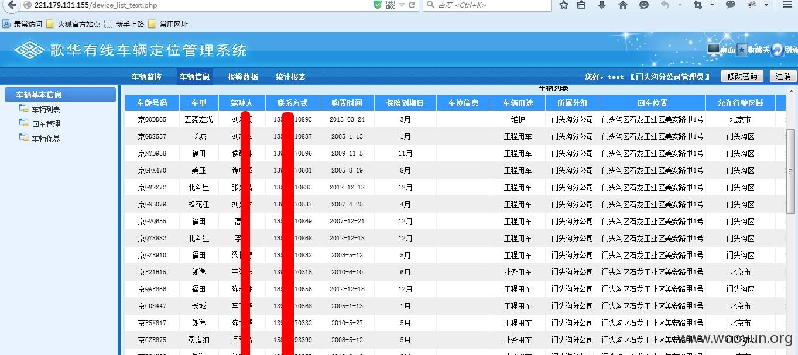Click the desktop monitor icon labeled 桌面

point(713,50)
